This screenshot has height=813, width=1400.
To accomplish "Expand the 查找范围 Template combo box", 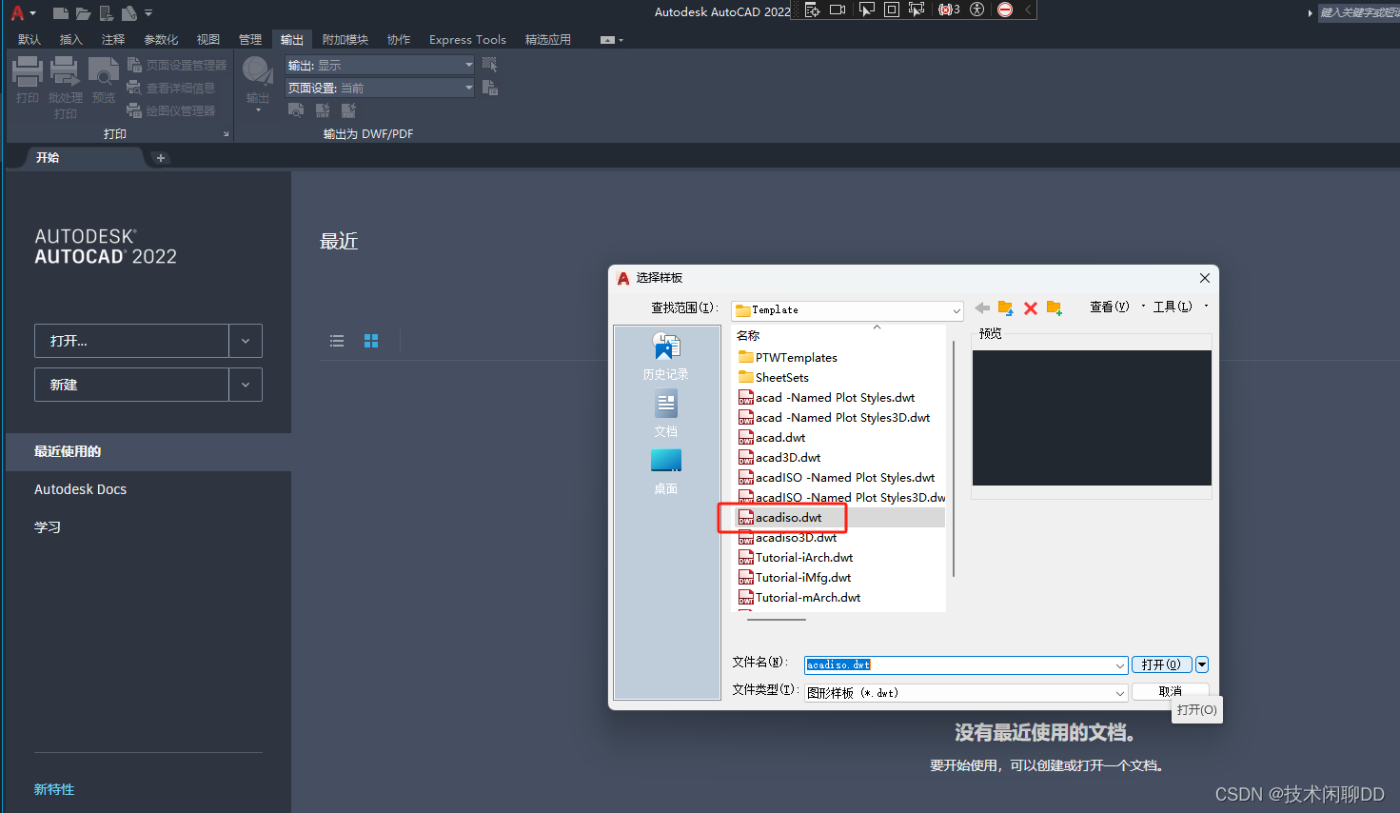I will pyautogui.click(x=956, y=310).
